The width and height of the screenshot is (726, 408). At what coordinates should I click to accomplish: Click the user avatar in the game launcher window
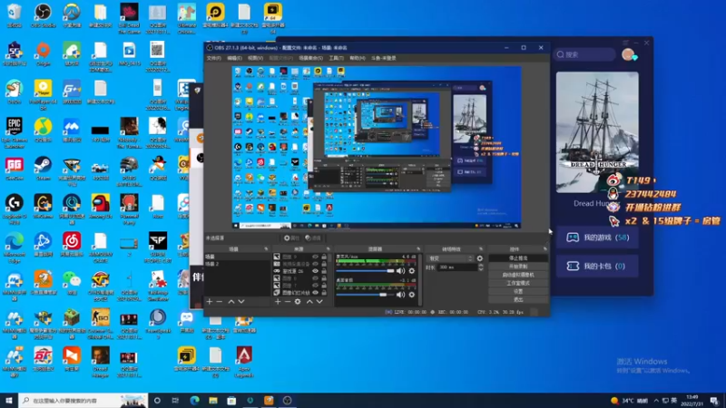tap(628, 54)
